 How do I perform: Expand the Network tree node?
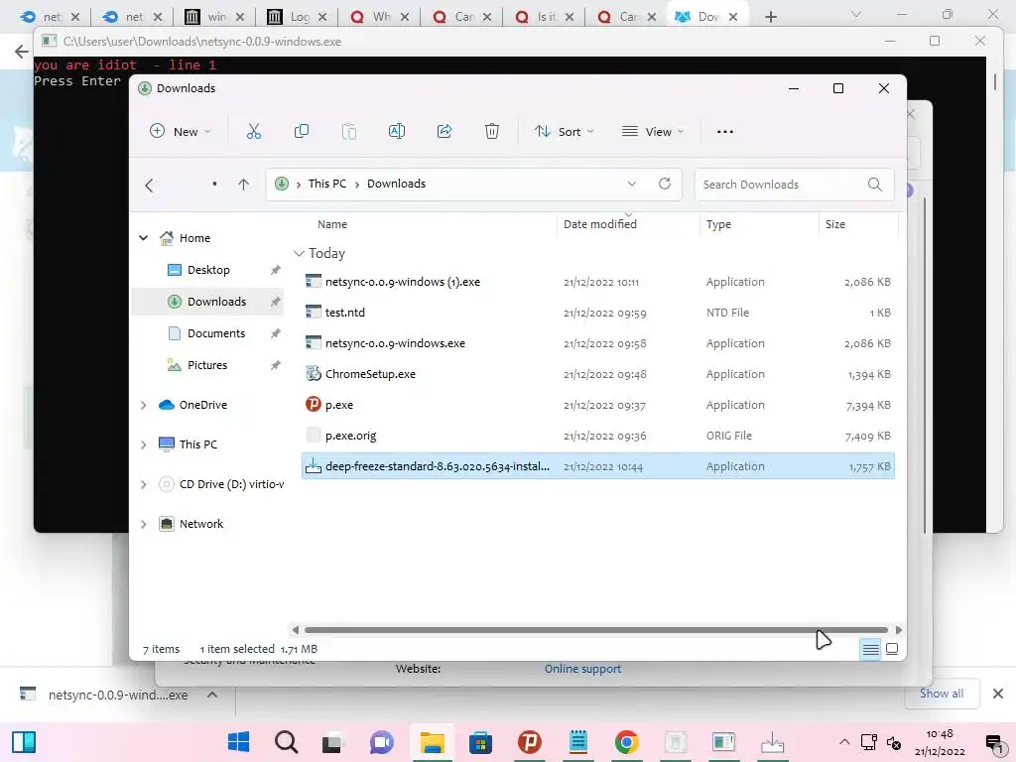point(143,524)
